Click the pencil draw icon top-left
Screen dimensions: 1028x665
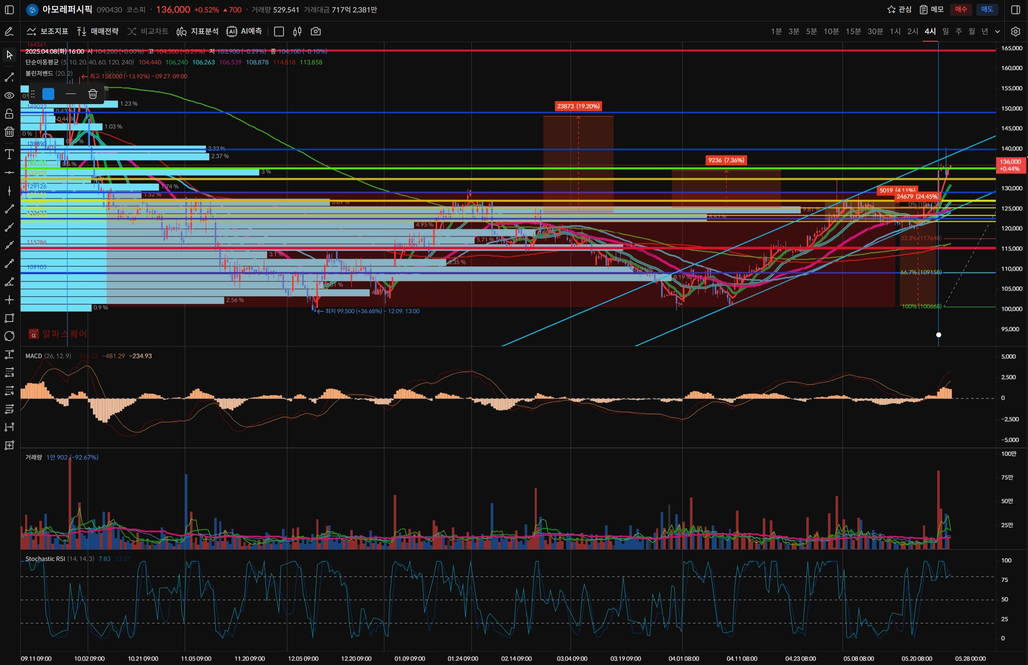(9, 32)
